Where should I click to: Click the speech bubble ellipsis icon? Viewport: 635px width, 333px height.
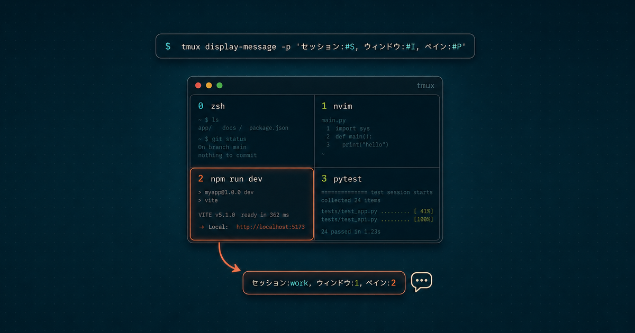(422, 282)
